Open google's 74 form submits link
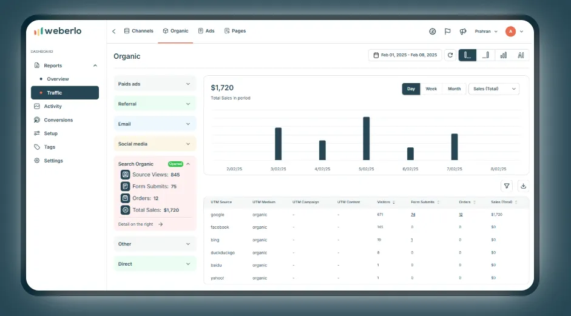The width and height of the screenshot is (571, 316). (413, 215)
